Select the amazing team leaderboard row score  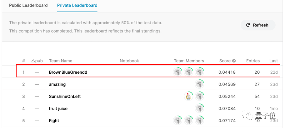tap(227, 84)
